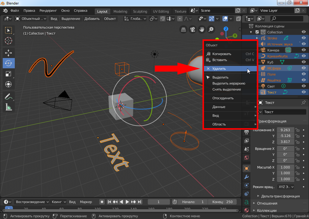This screenshot has width=309, height=219.
Task: Open the Режим вращения XYZ dropdown
Action: (285, 187)
